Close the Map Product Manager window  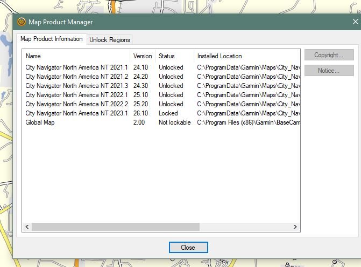(x=355, y=22)
